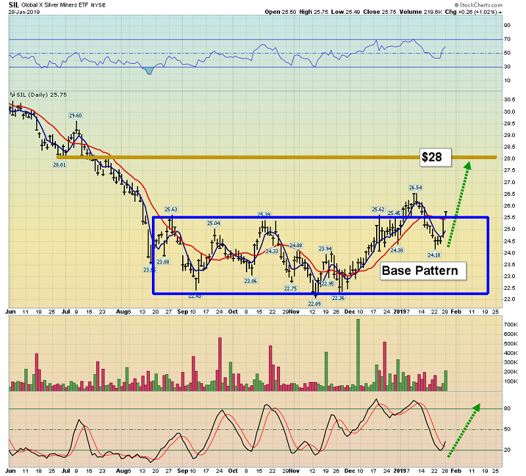Screen dimensions: 526x476
Task: Click the Base Pattern annotation label
Action: point(423,271)
